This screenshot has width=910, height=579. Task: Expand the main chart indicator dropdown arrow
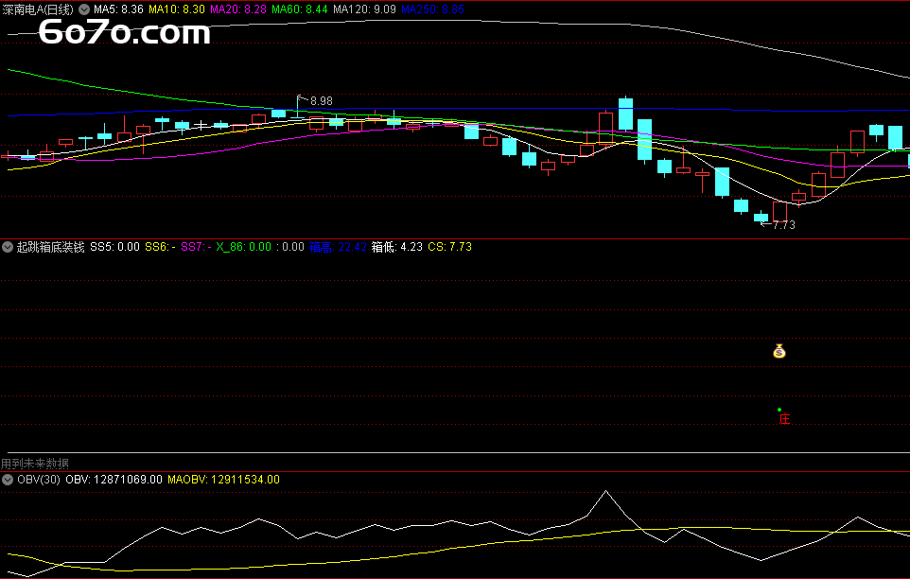point(84,9)
